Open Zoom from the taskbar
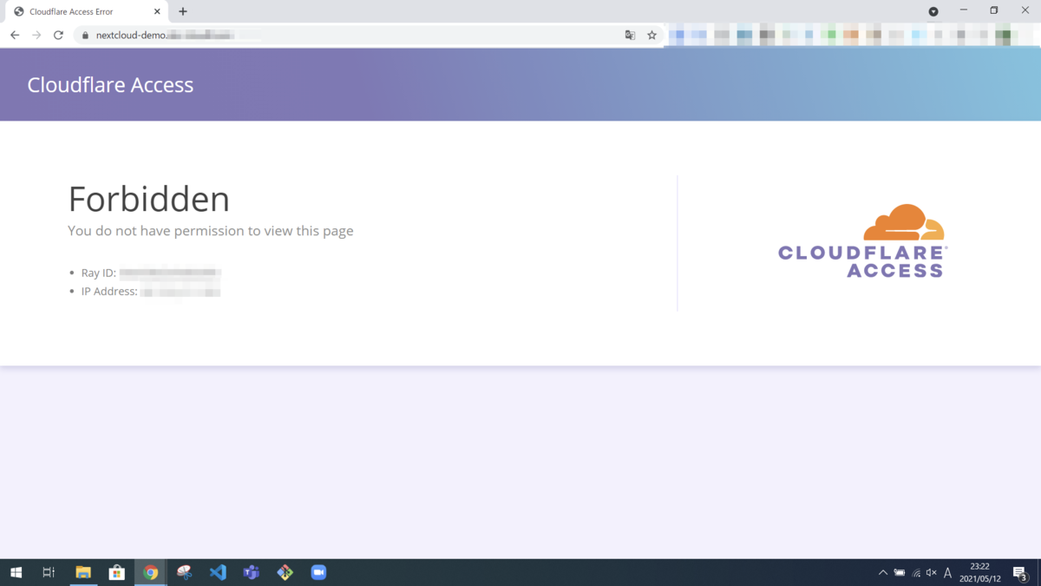The image size is (1041, 586). click(318, 572)
